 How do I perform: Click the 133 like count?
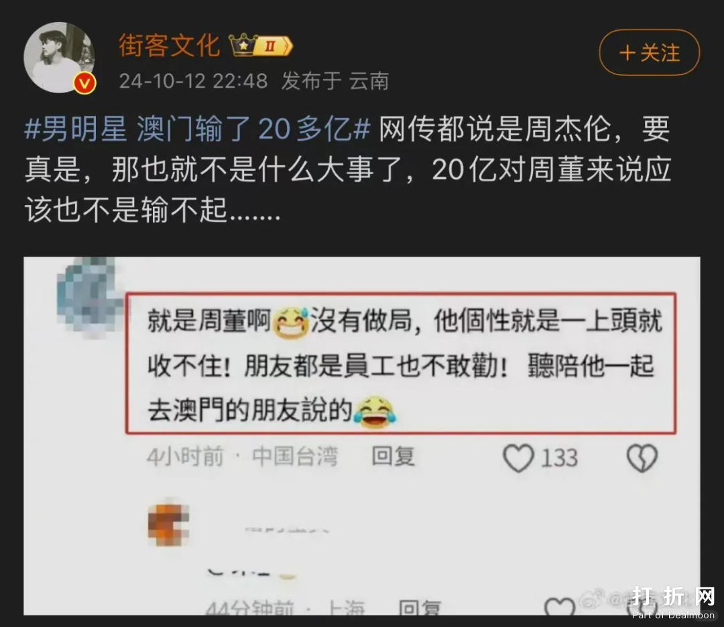[x=559, y=458]
